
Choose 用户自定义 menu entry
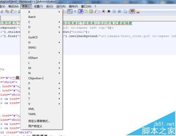(x=42, y=126)
